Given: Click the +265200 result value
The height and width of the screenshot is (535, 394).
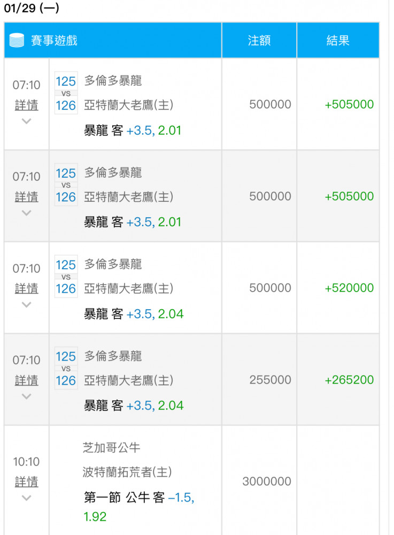Looking at the screenshot, I should point(349,380).
